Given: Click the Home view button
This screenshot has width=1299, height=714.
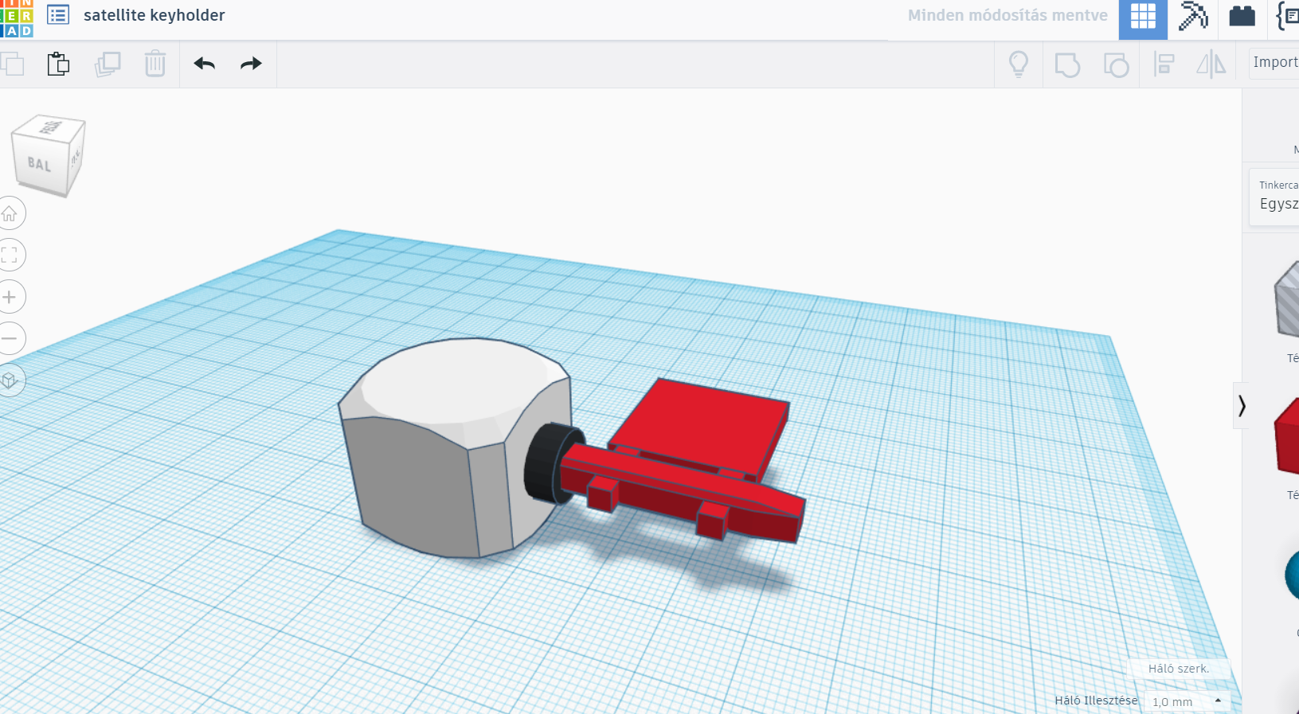Looking at the screenshot, I should 10,213.
